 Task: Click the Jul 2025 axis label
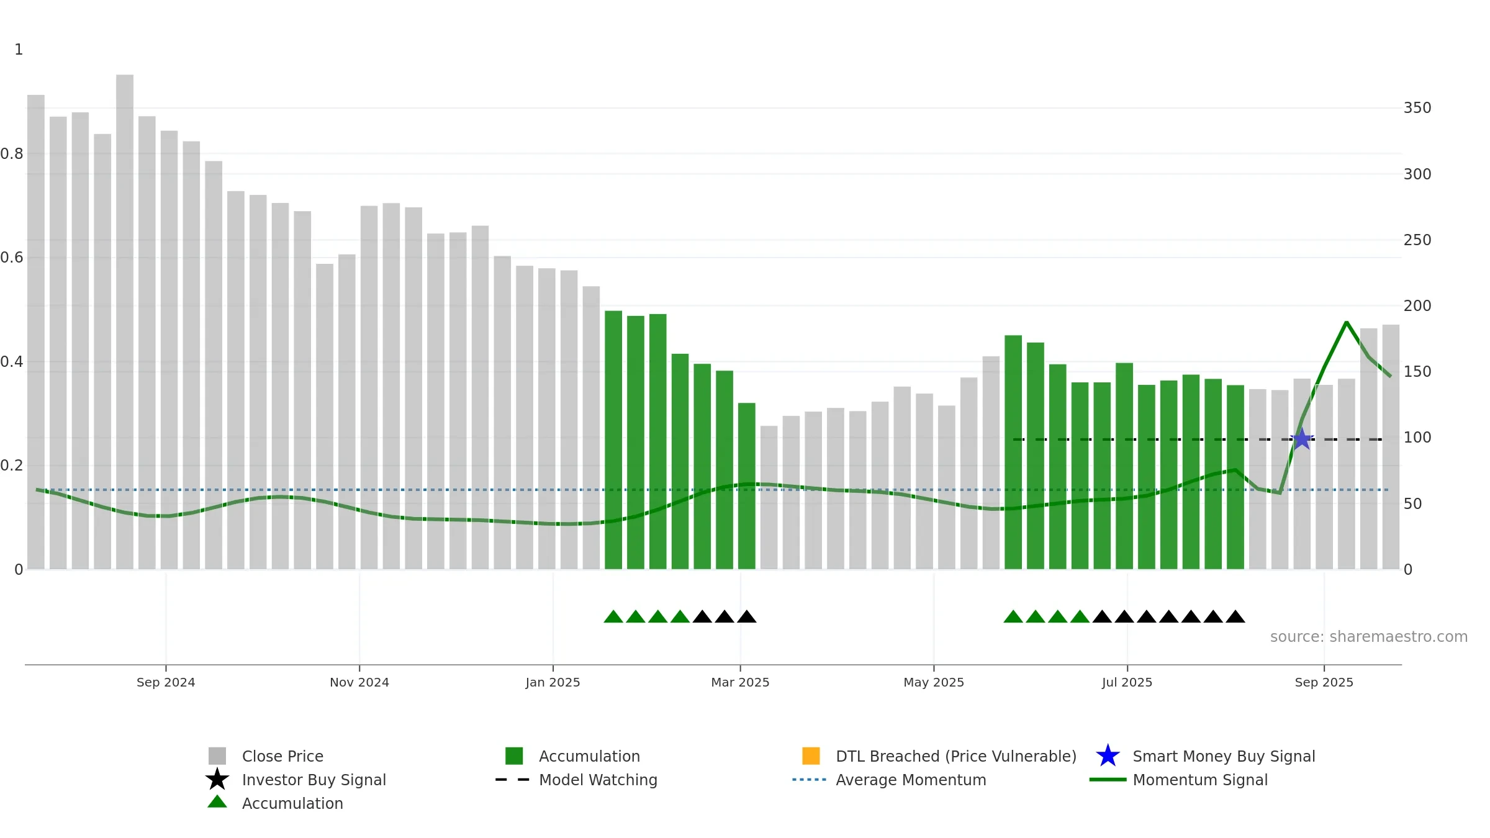1127,682
